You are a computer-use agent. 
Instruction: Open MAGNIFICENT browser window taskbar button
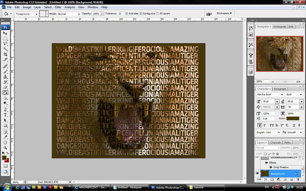tap(91, 187)
